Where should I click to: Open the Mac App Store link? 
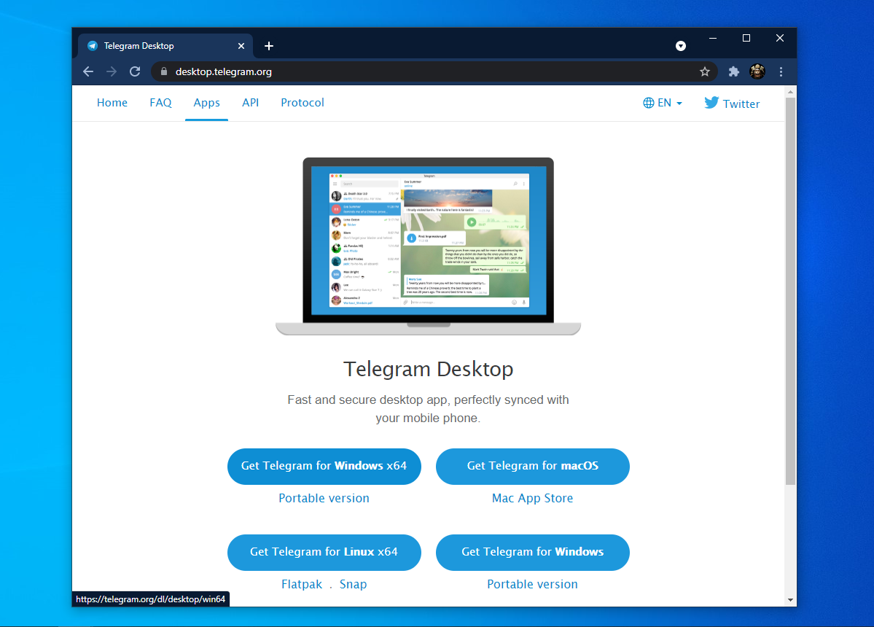[x=532, y=498]
